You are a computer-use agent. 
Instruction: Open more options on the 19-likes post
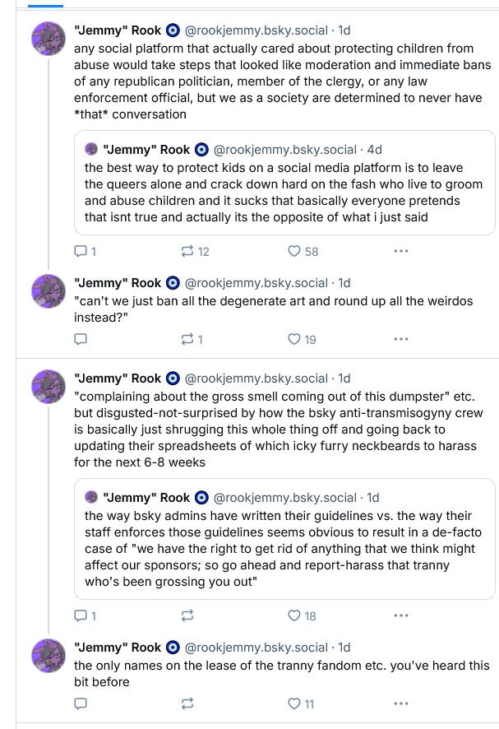coord(400,338)
